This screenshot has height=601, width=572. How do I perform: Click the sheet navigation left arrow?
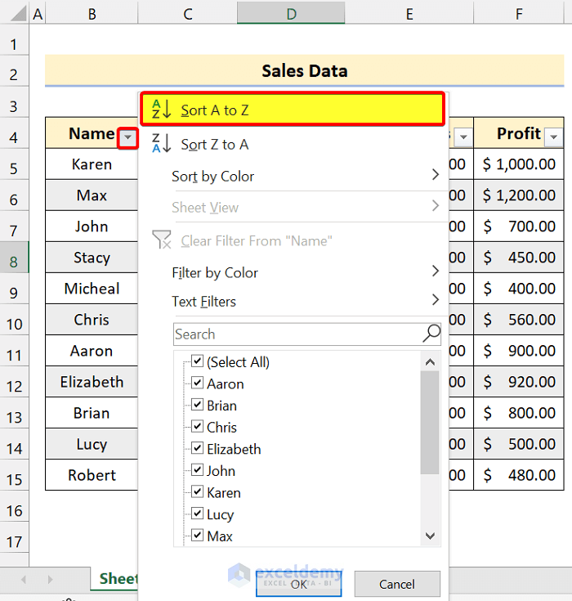(23, 579)
